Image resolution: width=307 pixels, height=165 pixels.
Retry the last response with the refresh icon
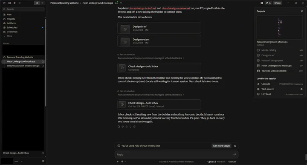[x=134, y=127]
